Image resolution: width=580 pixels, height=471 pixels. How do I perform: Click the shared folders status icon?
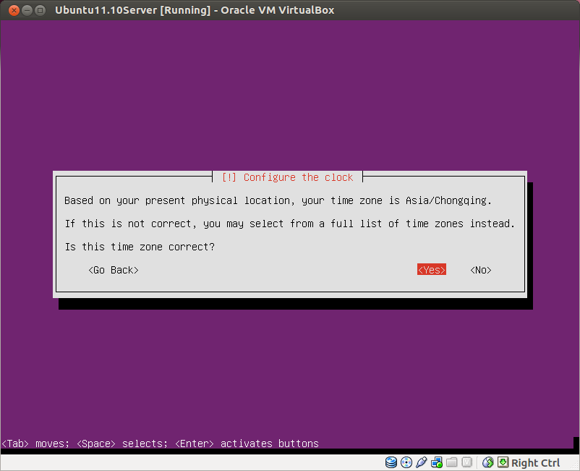(x=452, y=462)
